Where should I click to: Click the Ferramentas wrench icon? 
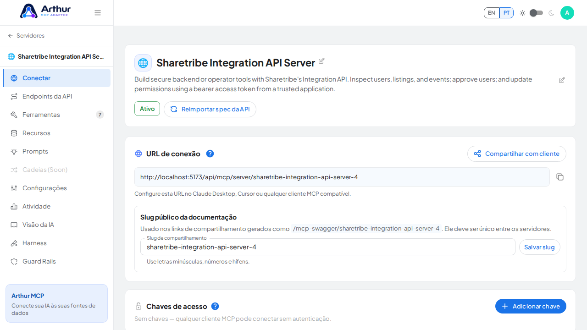coord(14,115)
